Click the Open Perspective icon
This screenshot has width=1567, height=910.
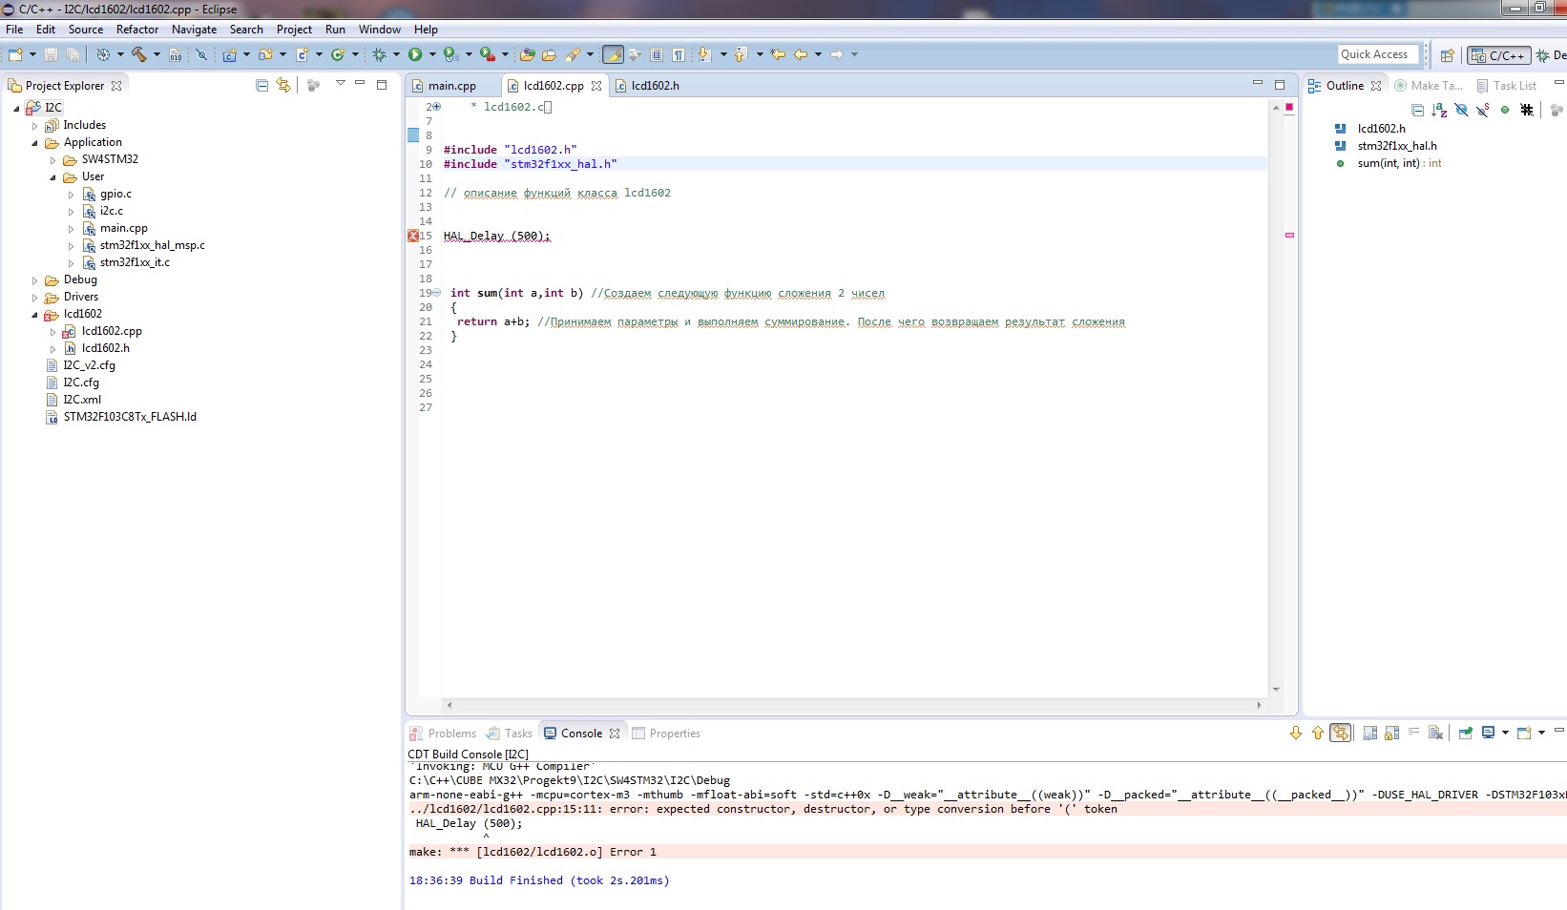pos(1447,55)
